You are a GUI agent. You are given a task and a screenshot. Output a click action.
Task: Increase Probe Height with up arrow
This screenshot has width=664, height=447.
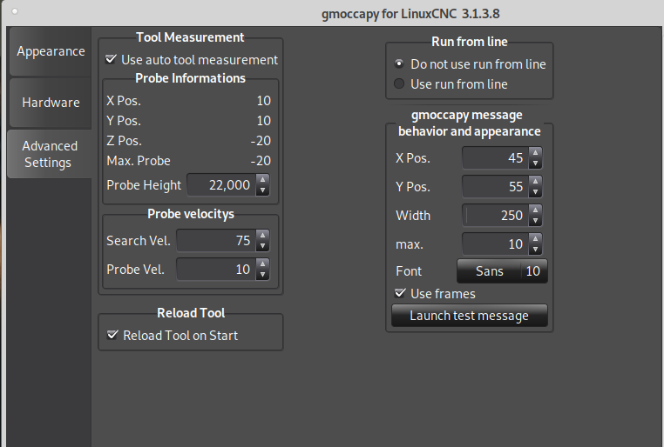tap(262, 180)
